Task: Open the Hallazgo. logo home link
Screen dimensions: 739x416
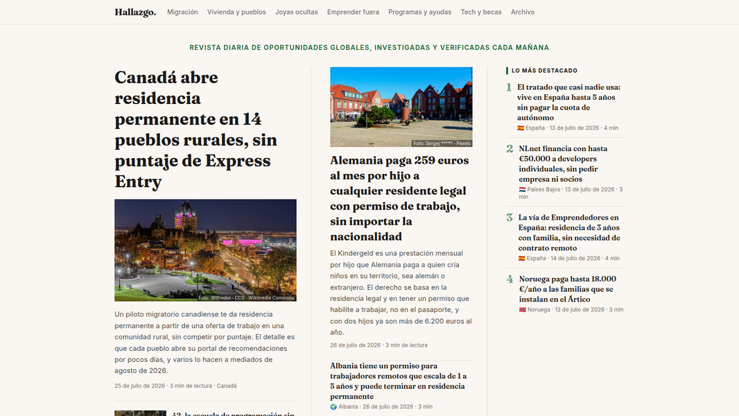Action: [134, 12]
